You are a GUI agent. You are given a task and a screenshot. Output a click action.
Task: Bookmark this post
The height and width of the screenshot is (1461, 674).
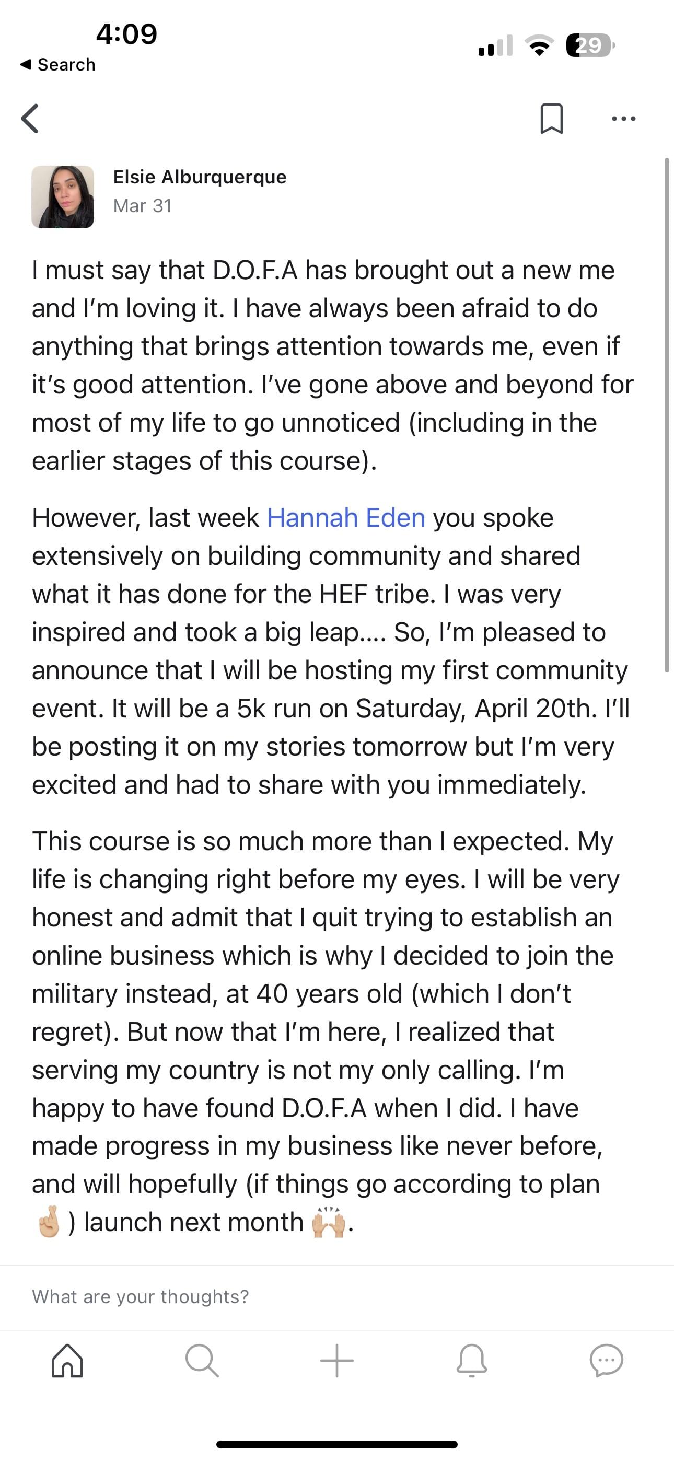click(x=551, y=119)
